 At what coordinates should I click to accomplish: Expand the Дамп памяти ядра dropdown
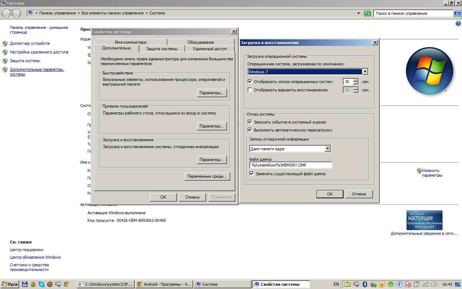[327, 148]
